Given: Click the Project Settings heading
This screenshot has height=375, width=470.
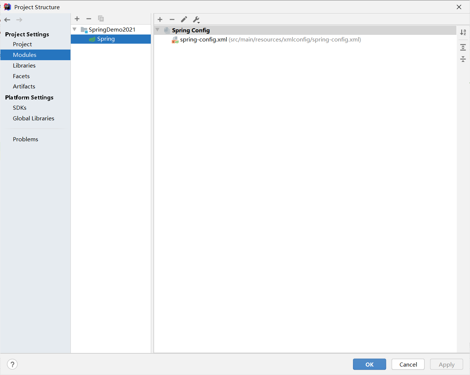Looking at the screenshot, I should [x=27, y=34].
